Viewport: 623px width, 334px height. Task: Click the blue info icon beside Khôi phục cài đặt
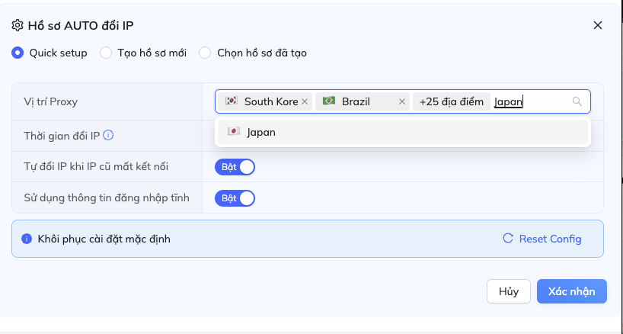pos(27,239)
